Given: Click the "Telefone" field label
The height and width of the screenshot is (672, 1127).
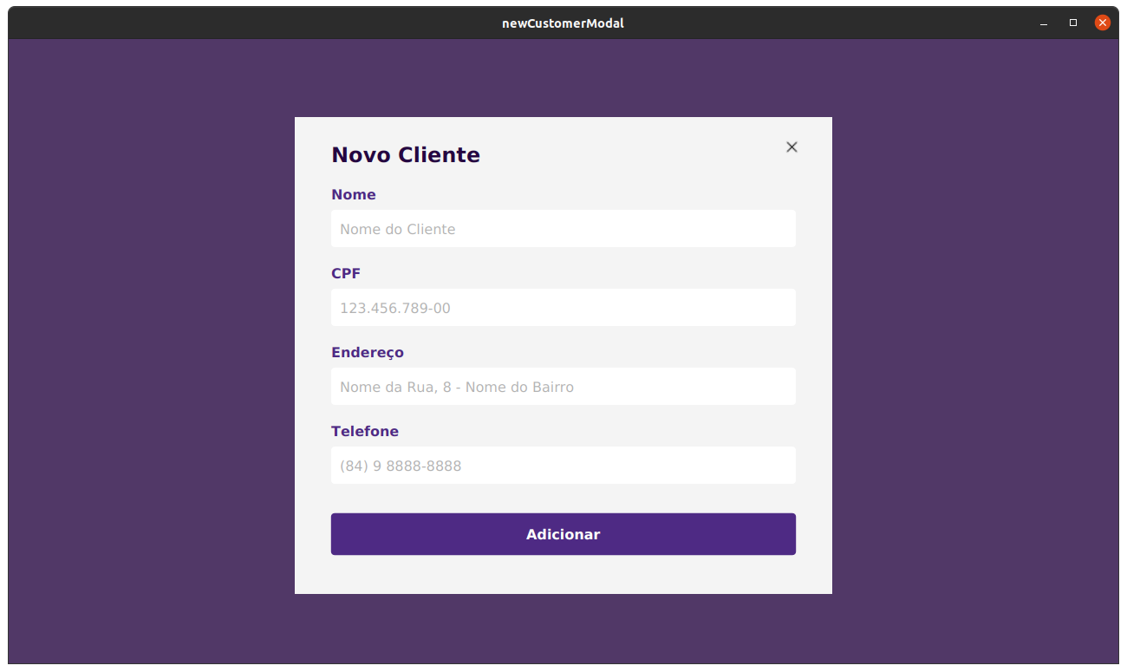Looking at the screenshot, I should pos(365,432).
